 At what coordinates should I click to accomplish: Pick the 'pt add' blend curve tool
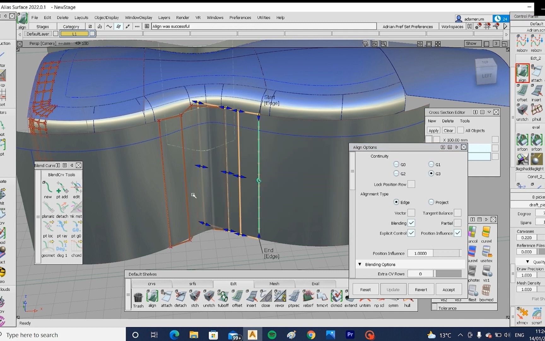[62, 188]
